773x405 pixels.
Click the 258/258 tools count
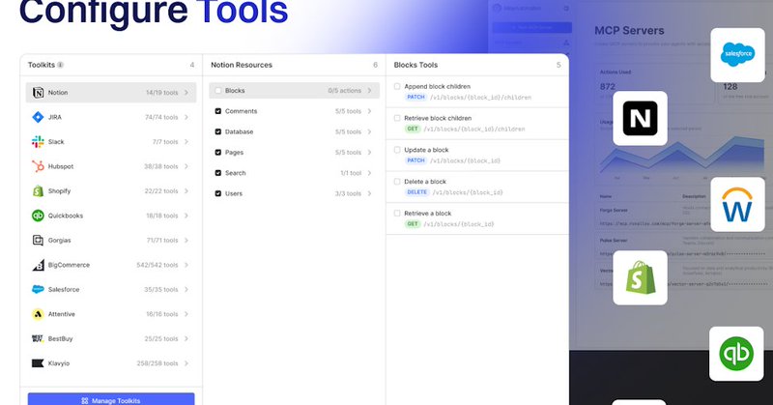[x=157, y=363]
